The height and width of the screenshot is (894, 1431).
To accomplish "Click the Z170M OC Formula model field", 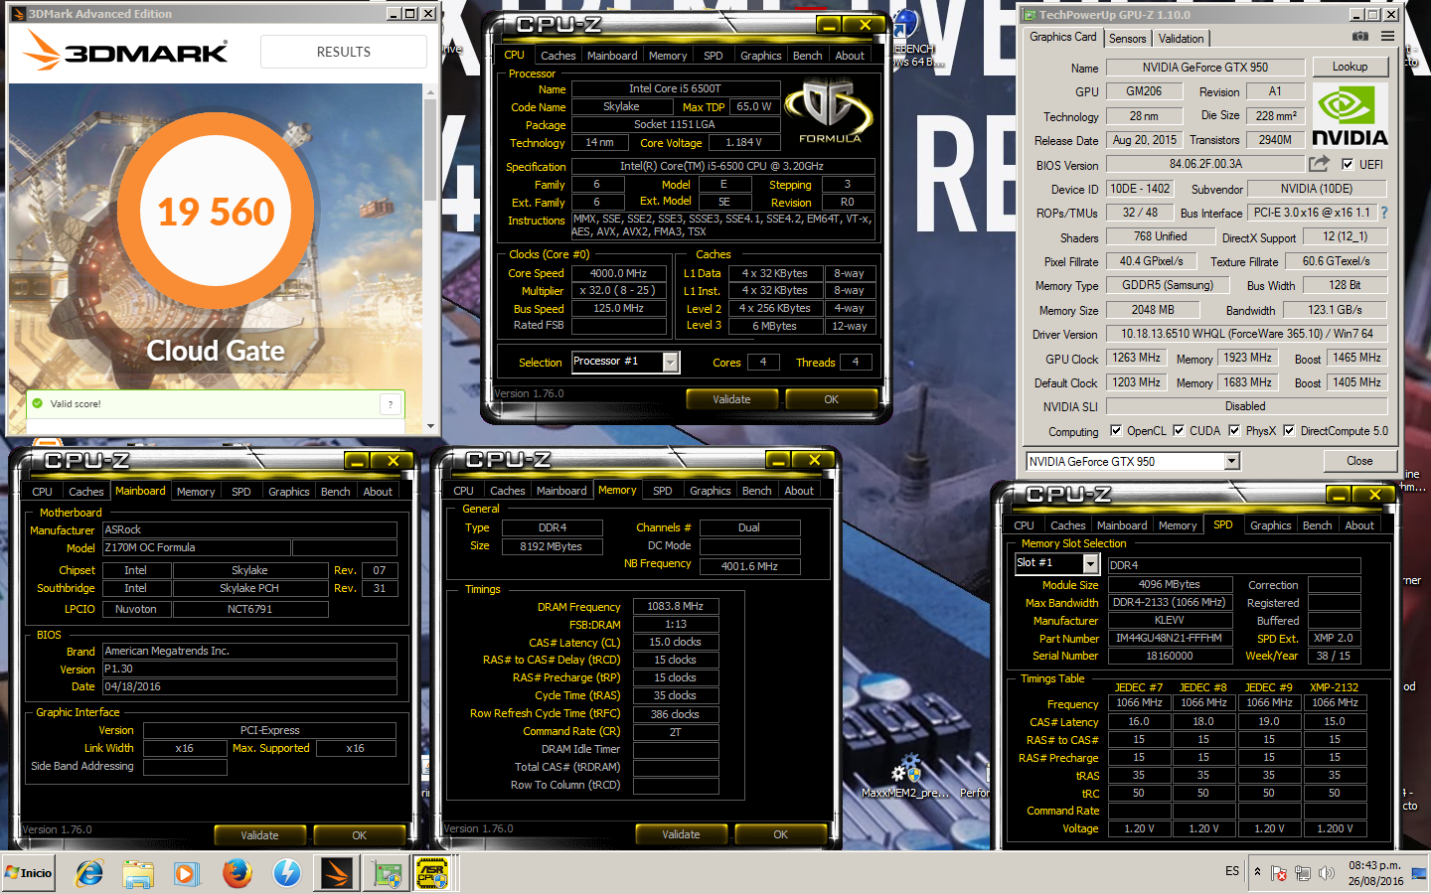I will [197, 548].
